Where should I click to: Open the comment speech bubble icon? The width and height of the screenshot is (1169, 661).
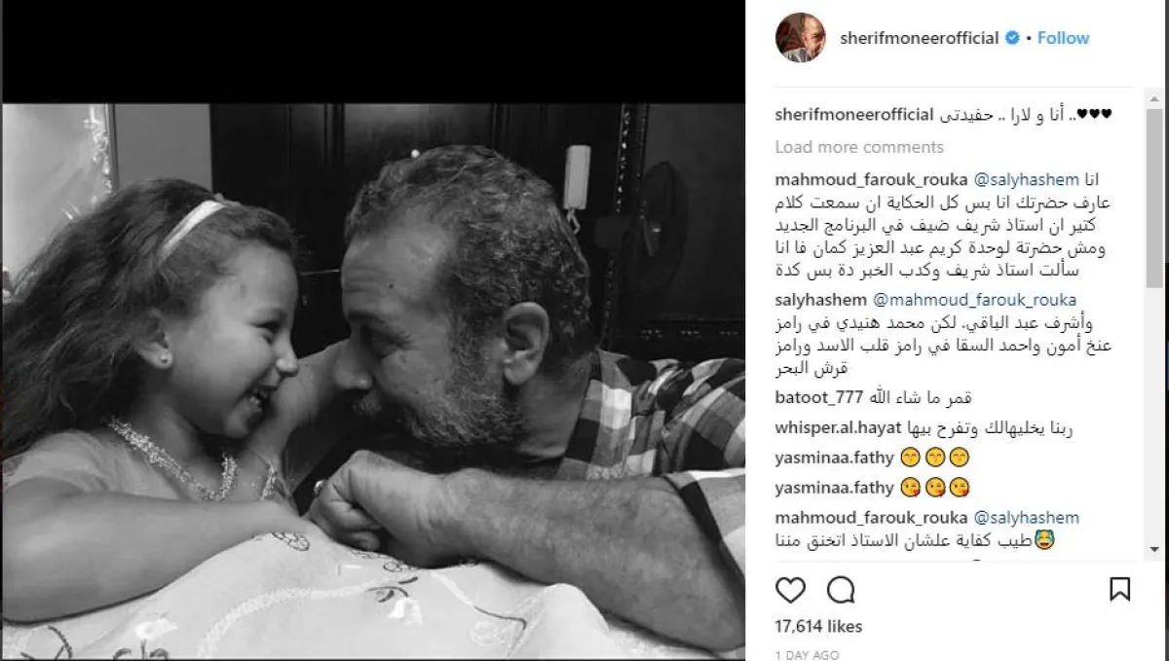coord(840,590)
